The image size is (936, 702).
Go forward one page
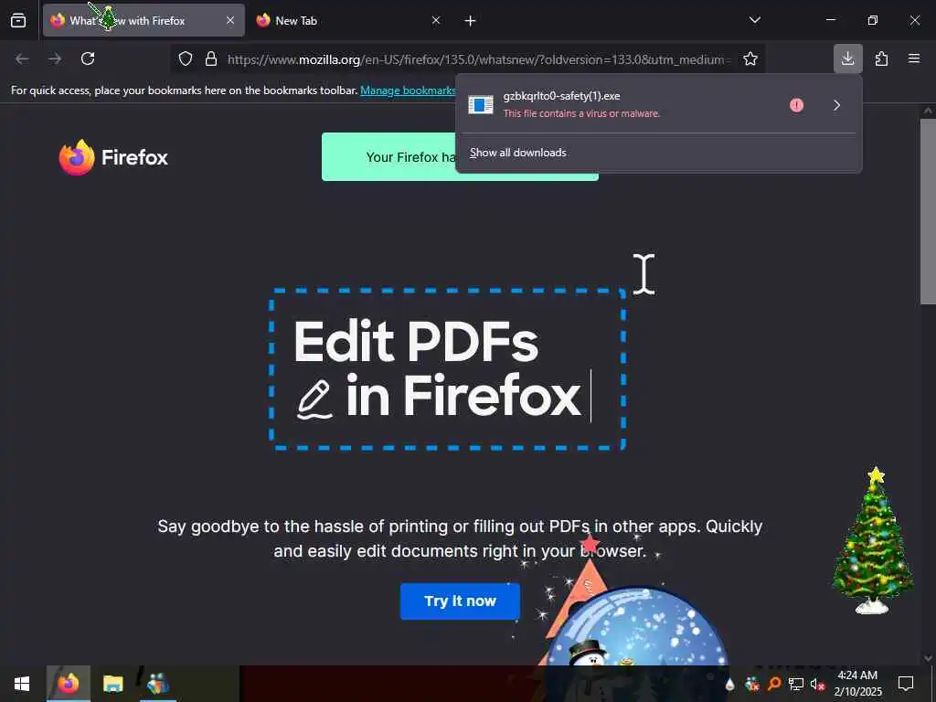coord(55,58)
